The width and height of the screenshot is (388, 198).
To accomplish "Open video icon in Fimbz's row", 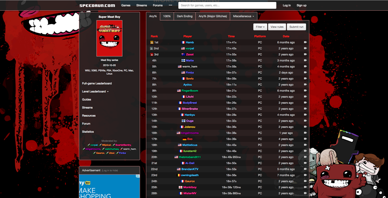I will tap(305, 72).
